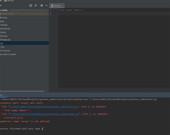Select the External Libraries tree node
The width and height of the screenshot is (170, 135).
[5, 51]
